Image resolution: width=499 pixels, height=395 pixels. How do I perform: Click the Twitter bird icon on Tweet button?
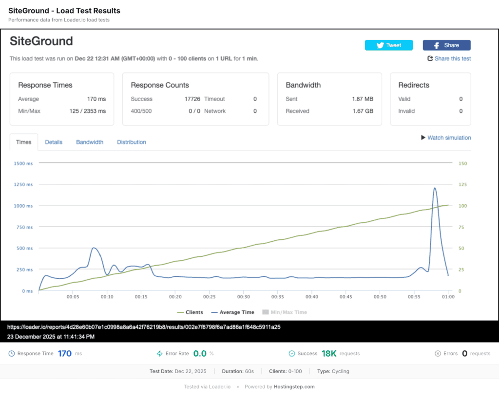(x=380, y=45)
